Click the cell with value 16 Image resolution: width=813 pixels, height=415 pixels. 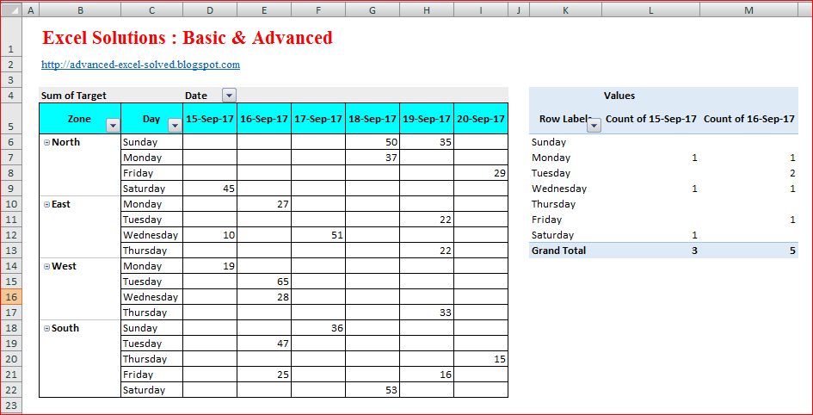click(x=426, y=375)
